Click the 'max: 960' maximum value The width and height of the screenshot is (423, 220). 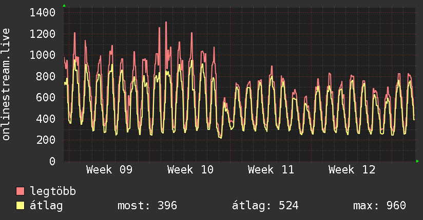click(379, 206)
